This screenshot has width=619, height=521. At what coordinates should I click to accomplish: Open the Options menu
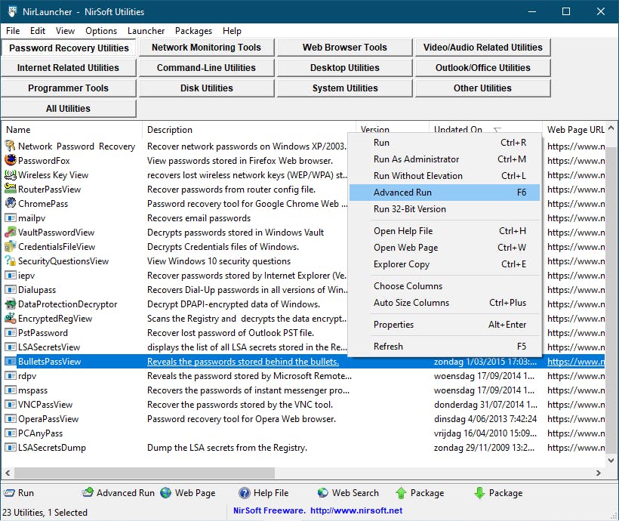pos(101,31)
